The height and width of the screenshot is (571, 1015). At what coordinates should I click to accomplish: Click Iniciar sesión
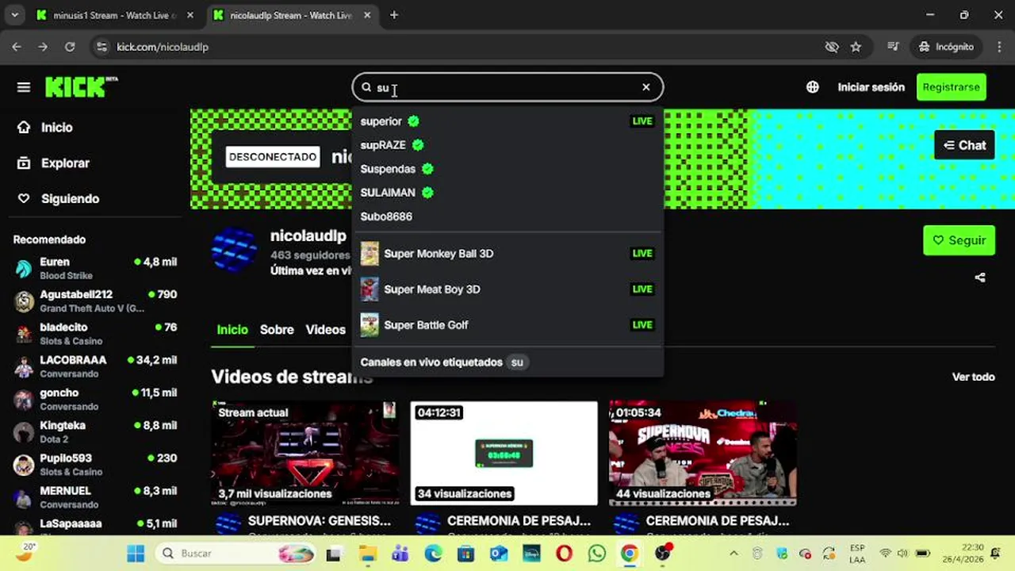tap(871, 87)
